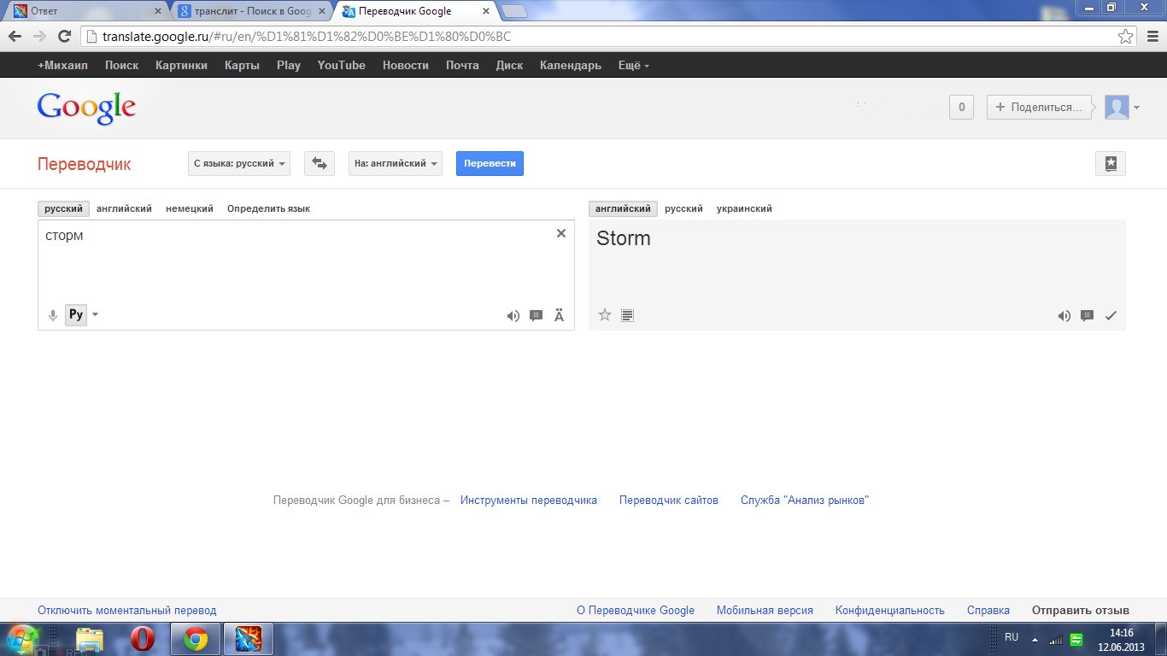Toggle the Ру virtual keyboard button
The image size is (1167, 656).
pyautogui.click(x=76, y=314)
